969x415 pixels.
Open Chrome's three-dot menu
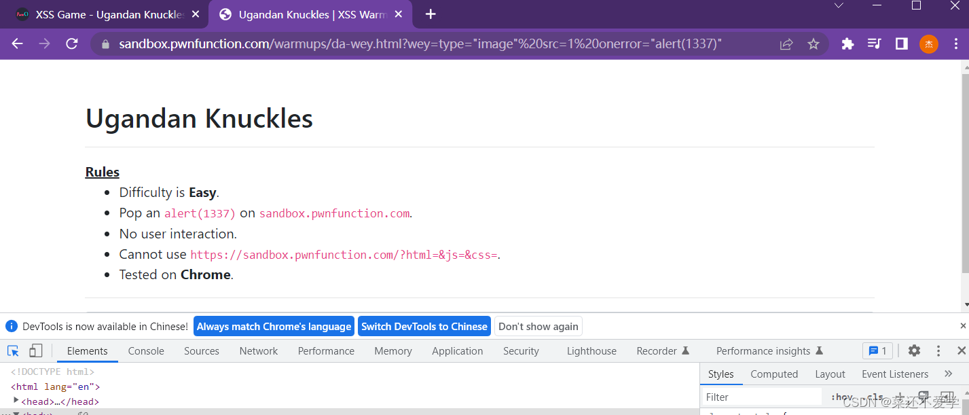pyautogui.click(x=956, y=44)
